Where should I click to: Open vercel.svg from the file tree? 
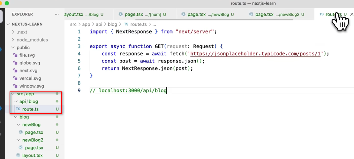tap(30, 78)
